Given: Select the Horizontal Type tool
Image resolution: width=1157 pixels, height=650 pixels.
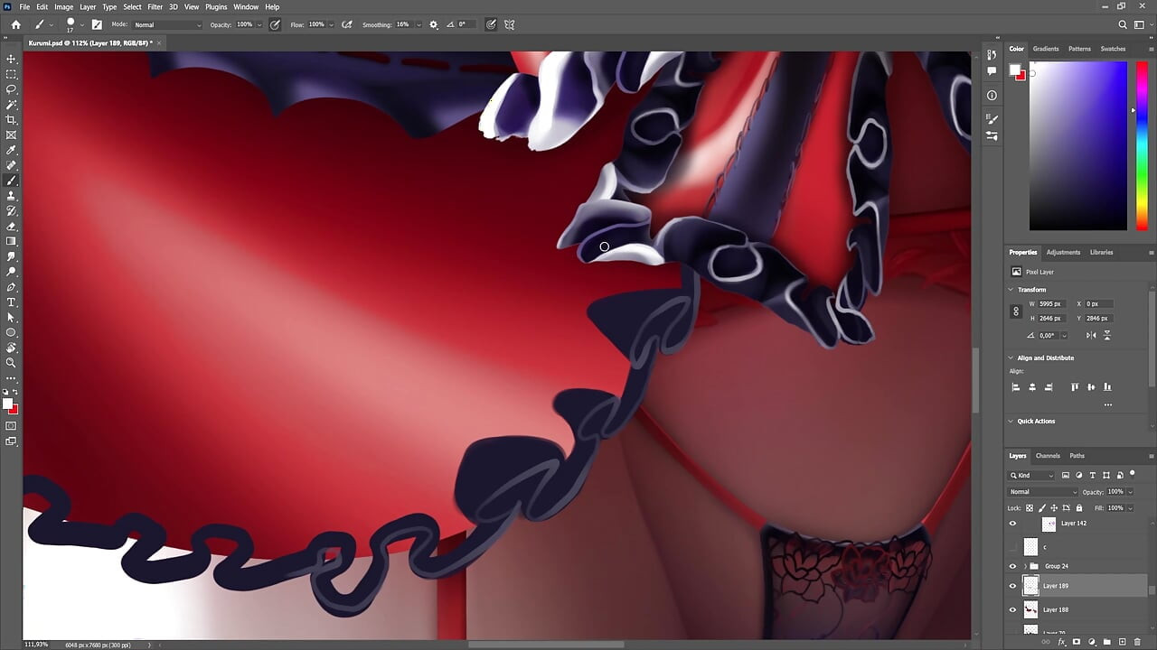Looking at the screenshot, I should click(x=12, y=302).
